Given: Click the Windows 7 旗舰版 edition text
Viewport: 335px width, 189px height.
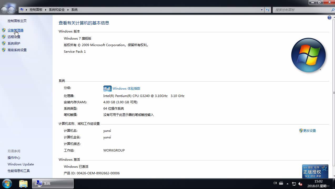Looking at the screenshot, I should pos(78,38).
